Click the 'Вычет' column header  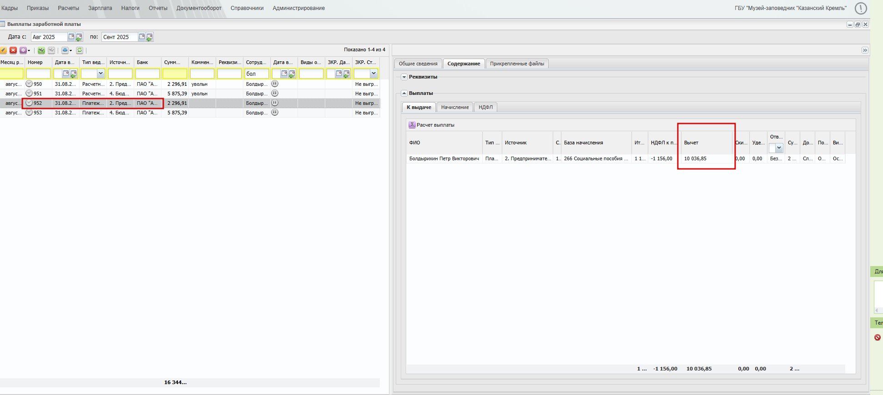[x=706, y=143]
